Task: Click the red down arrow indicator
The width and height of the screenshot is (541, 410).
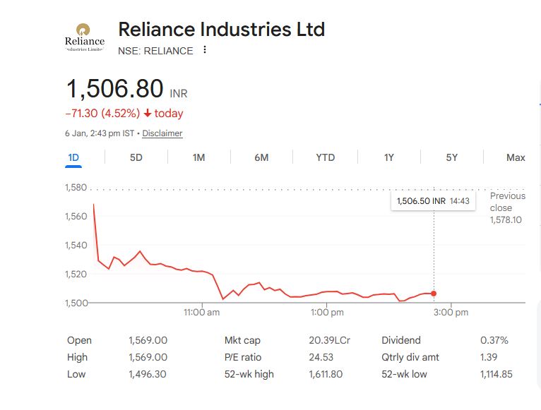Action: (x=148, y=114)
